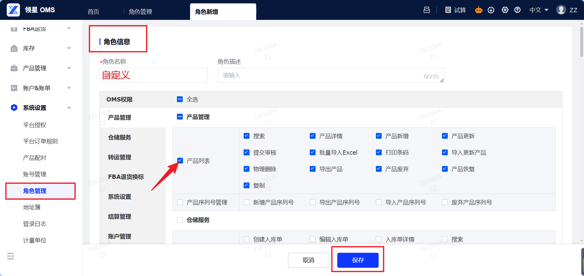Screen dimensions: 584x276
Task: Uncheck the 提交审核 checkbox
Action: (x=246, y=152)
